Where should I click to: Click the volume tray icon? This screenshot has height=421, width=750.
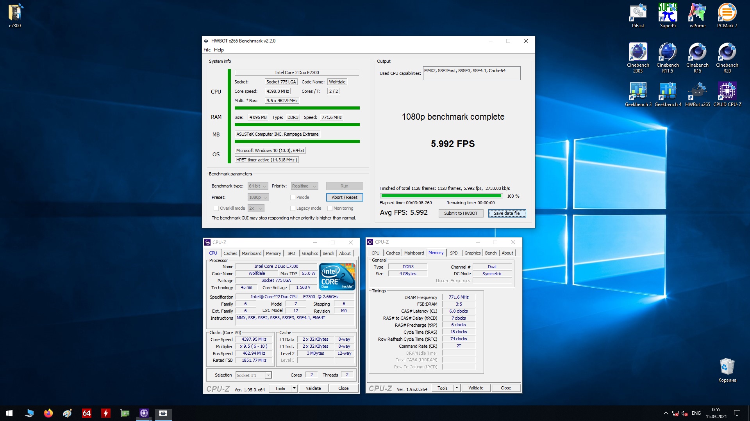(684, 413)
